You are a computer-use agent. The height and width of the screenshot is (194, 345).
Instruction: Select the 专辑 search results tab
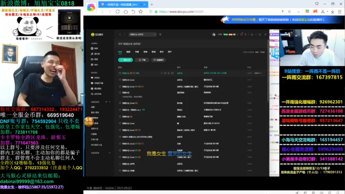[137, 52]
